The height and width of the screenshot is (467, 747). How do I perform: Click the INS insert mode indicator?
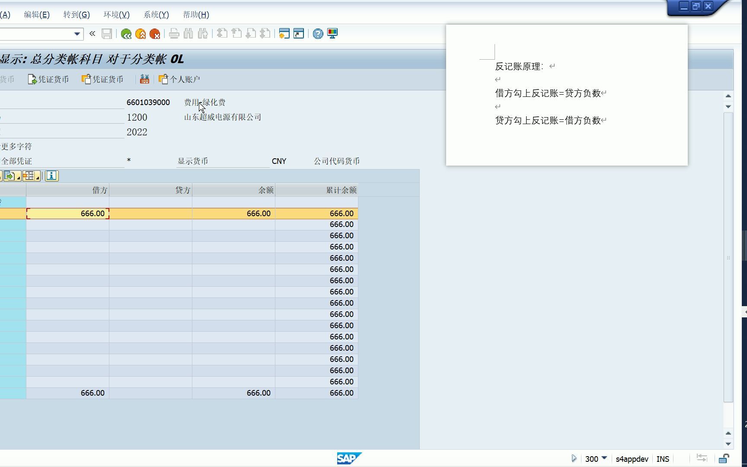tap(663, 459)
